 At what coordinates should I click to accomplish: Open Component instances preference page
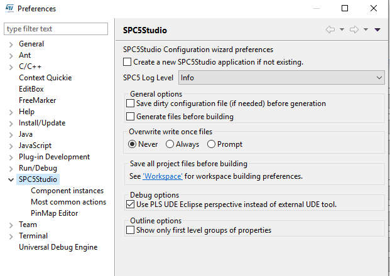(x=67, y=191)
